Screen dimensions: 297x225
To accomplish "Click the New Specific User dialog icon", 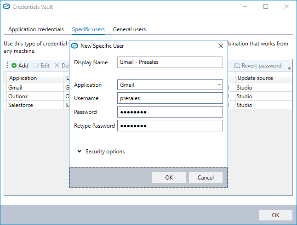I will [74, 46].
